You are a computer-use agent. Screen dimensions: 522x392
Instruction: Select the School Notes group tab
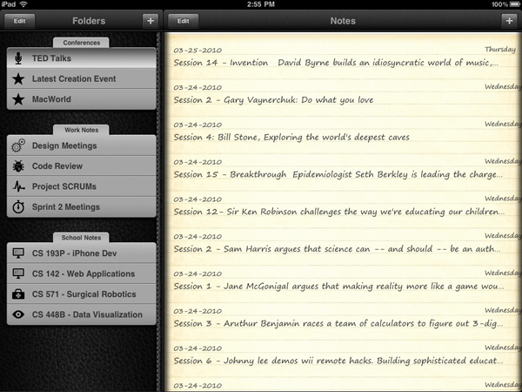81,238
